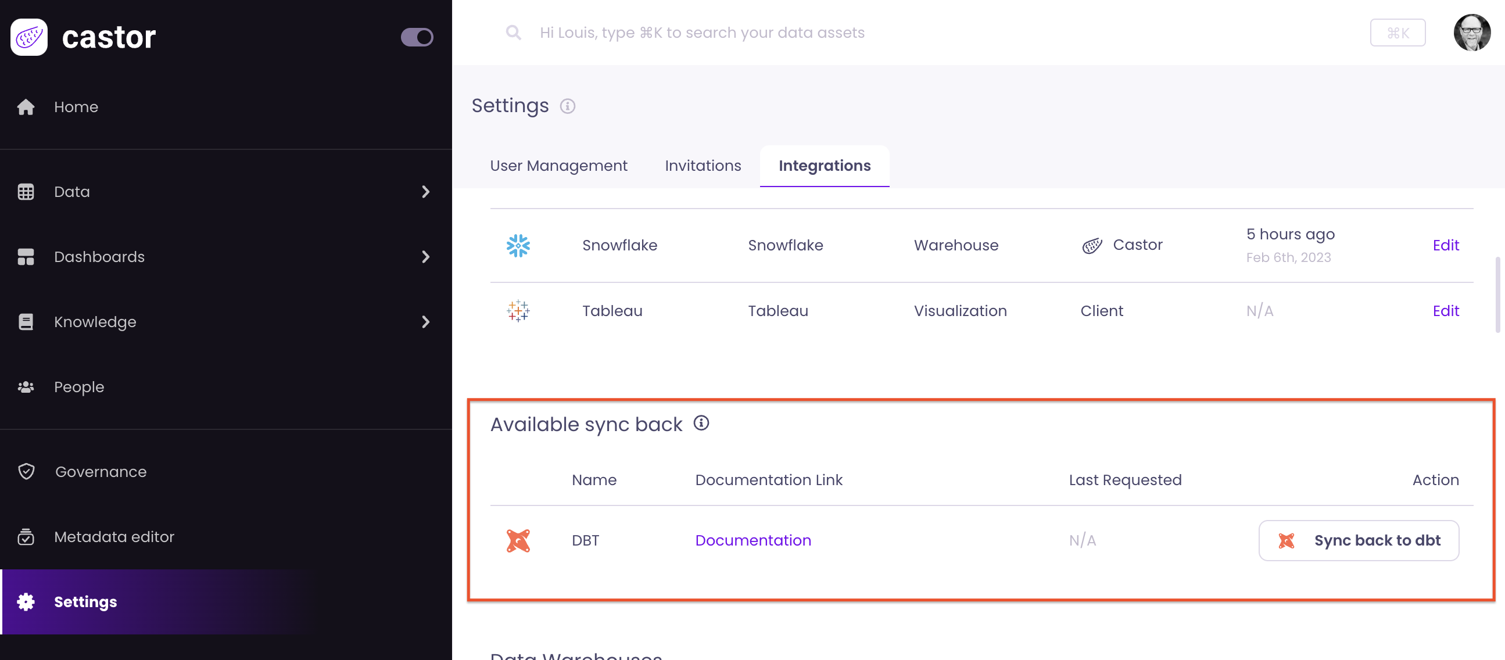
Task: Expand the Dashboards menu chevron
Action: (425, 256)
